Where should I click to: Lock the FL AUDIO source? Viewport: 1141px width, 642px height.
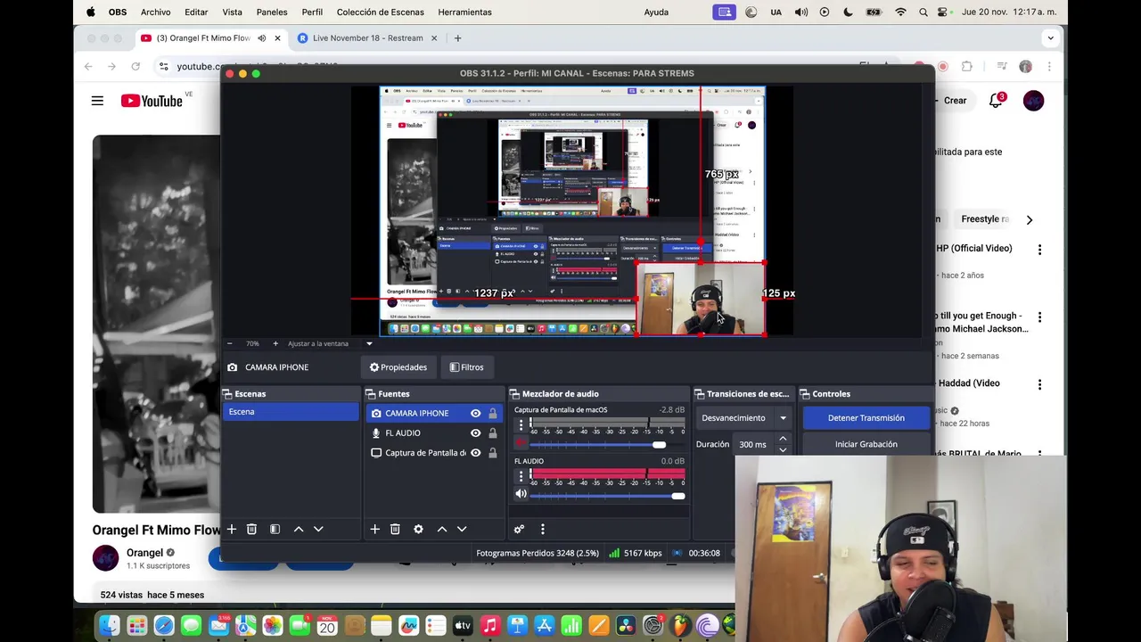pos(492,433)
